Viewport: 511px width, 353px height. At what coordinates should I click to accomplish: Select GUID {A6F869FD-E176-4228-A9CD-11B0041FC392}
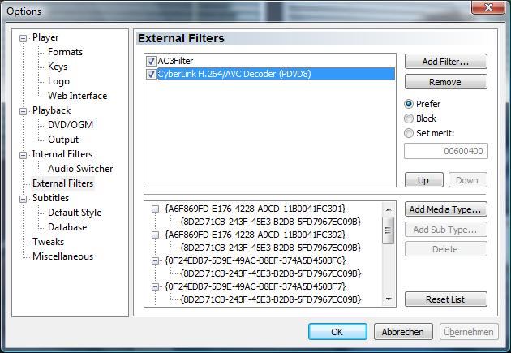pos(255,235)
